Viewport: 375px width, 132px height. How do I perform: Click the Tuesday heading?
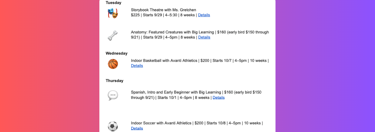(x=113, y=2)
